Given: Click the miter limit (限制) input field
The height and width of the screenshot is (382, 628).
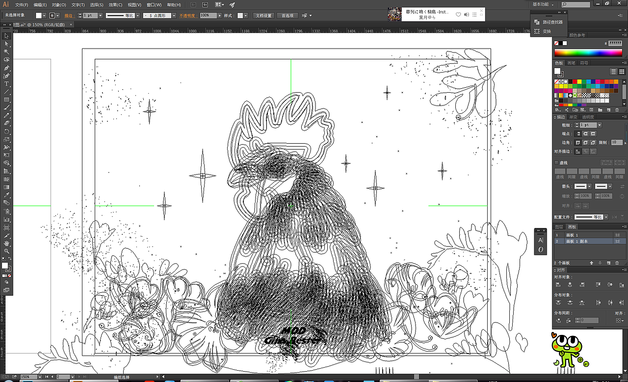Looking at the screenshot, I should [x=616, y=142].
